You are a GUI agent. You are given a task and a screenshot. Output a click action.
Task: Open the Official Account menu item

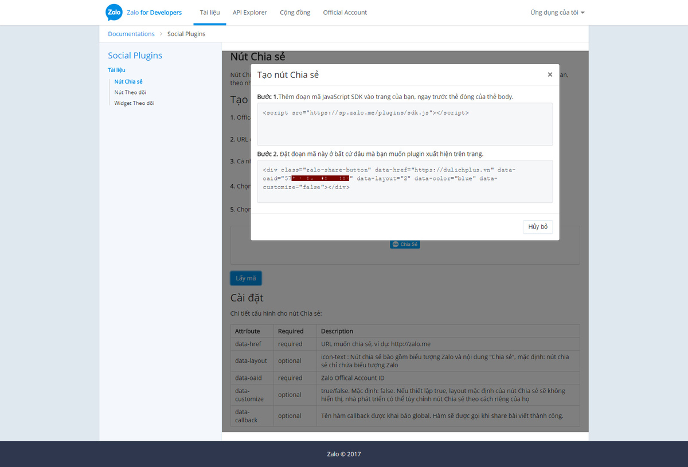(x=345, y=13)
